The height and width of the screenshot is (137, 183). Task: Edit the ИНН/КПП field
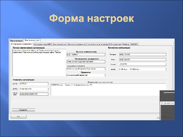[x=34, y=94]
